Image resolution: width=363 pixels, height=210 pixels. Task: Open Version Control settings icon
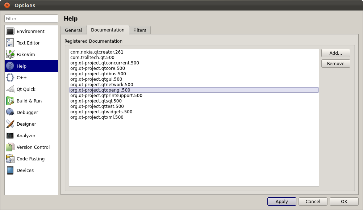(10, 147)
